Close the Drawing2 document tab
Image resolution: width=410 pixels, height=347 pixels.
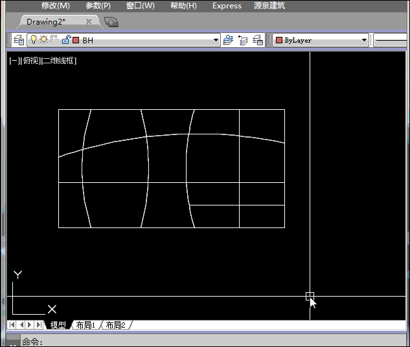click(x=89, y=21)
